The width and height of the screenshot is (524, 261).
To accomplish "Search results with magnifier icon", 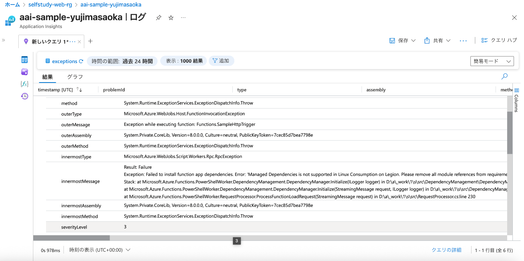I will click(x=505, y=76).
